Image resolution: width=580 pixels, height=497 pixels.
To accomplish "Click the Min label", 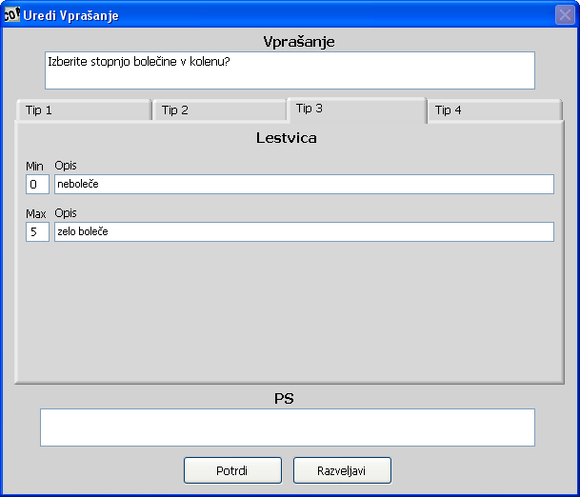I will 34,167.
